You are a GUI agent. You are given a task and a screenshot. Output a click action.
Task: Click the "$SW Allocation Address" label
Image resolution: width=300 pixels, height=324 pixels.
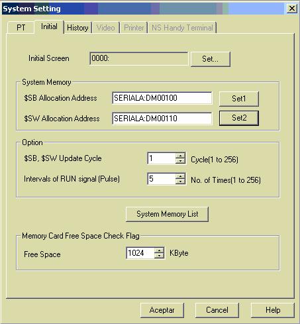point(62,119)
